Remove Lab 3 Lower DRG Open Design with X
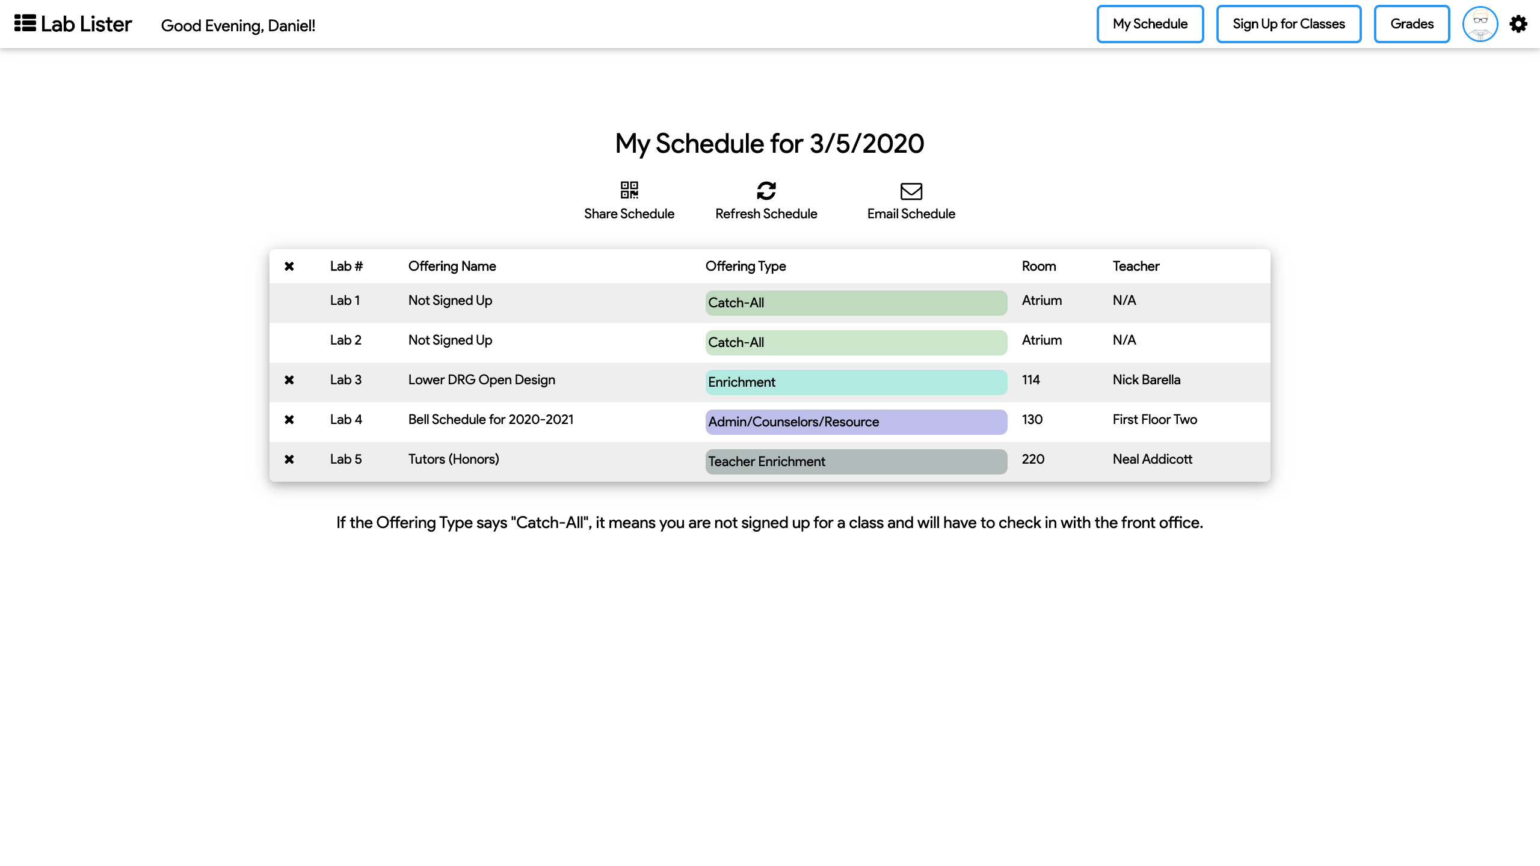 coord(289,380)
